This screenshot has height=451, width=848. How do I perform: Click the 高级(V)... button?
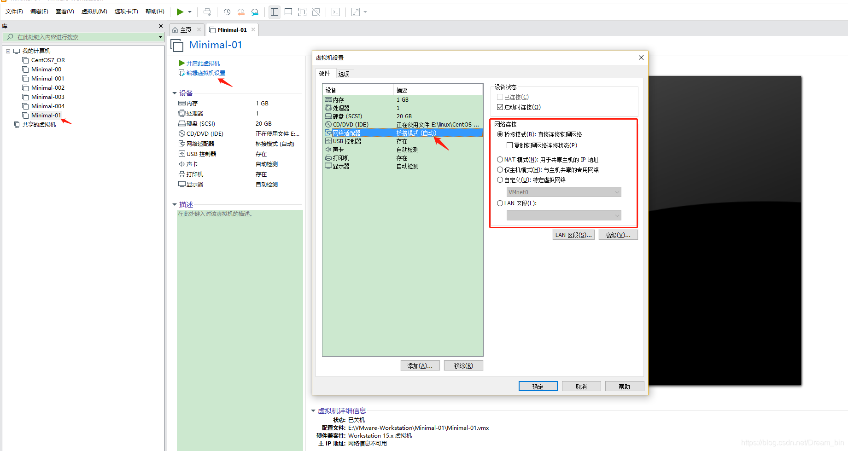[x=618, y=235]
